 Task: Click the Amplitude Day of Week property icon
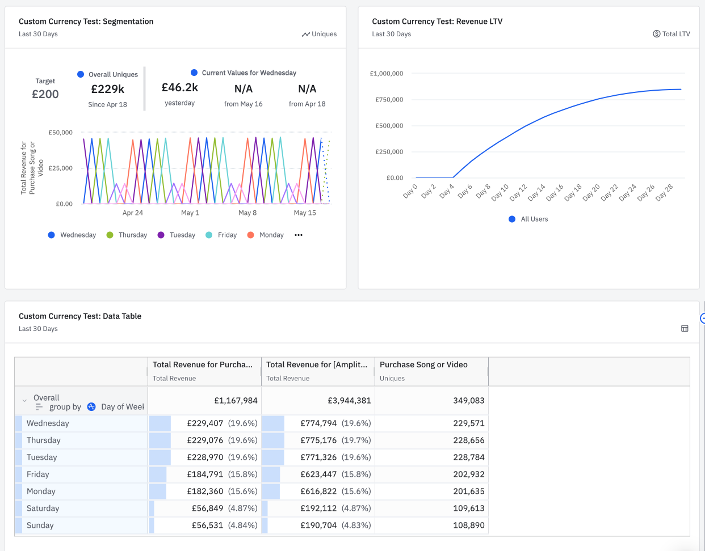[91, 407]
